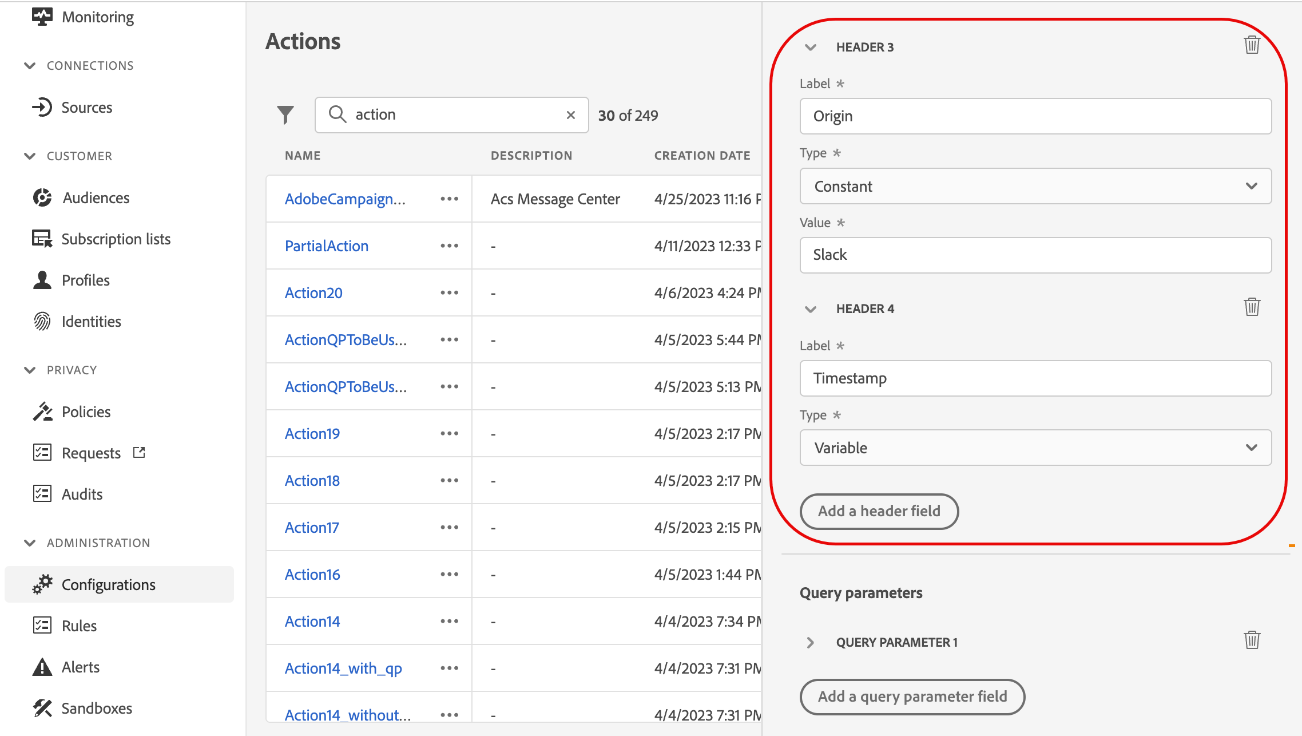Screen dimensions: 1302x736
Task: Collapse the Connections sidebar group
Action: click(x=30, y=66)
